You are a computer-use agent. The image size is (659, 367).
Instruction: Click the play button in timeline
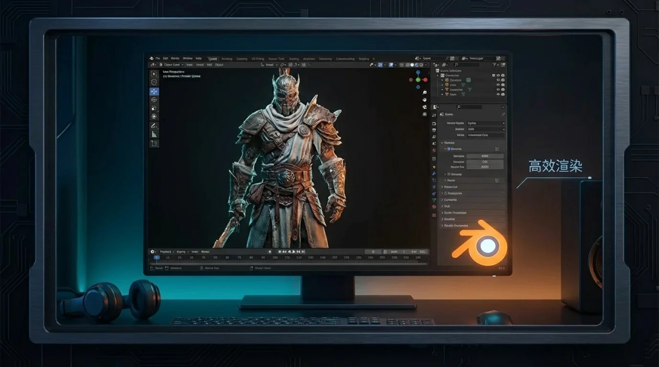point(294,252)
